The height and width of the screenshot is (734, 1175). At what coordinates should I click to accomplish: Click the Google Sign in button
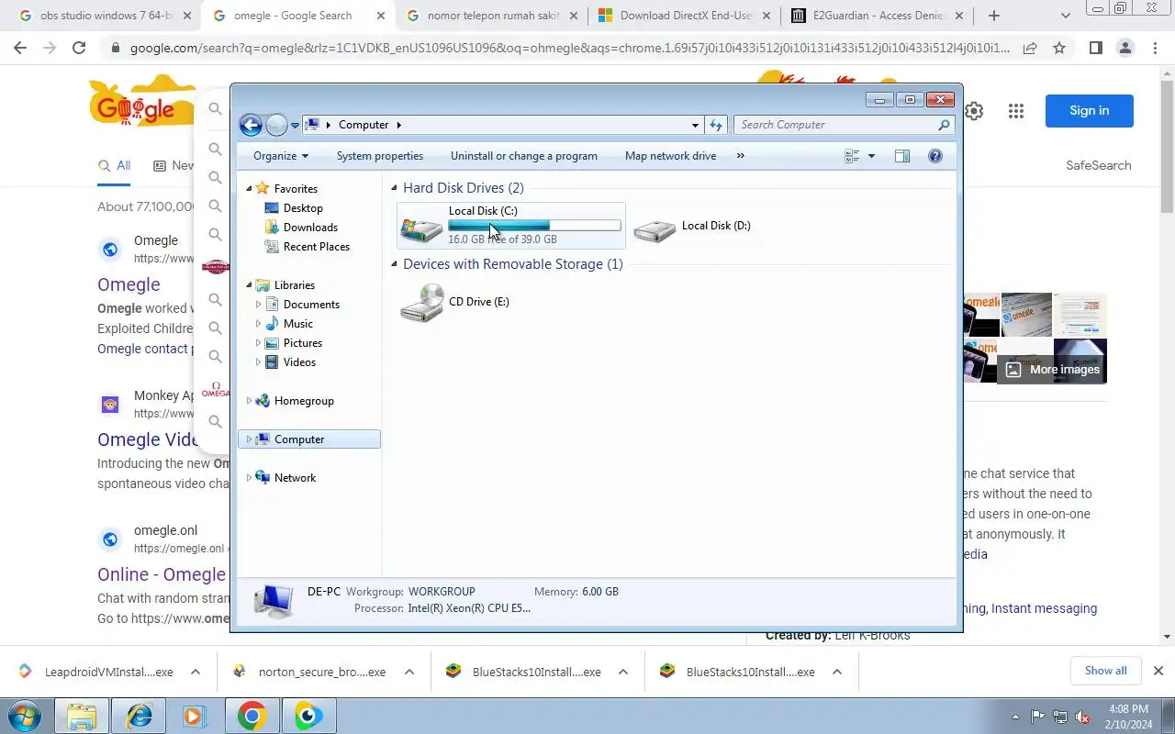tap(1089, 111)
